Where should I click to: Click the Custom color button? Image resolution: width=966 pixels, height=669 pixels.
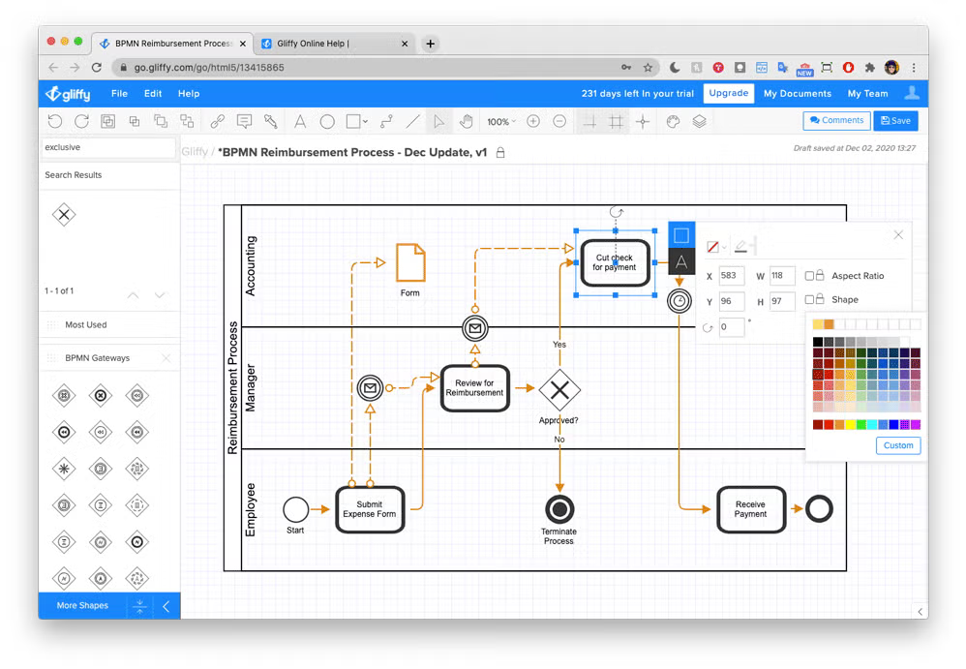click(898, 445)
